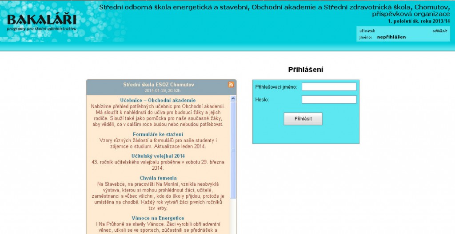Focus the Přihlašovací jméno input field
This screenshot has width=455, height=234.
click(x=329, y=86)
